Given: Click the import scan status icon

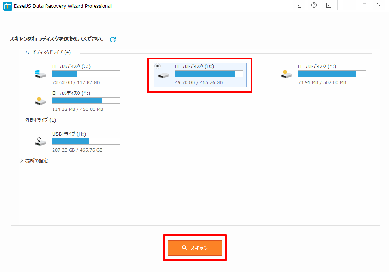Looking at the screenshot, I should click(299, 6).
